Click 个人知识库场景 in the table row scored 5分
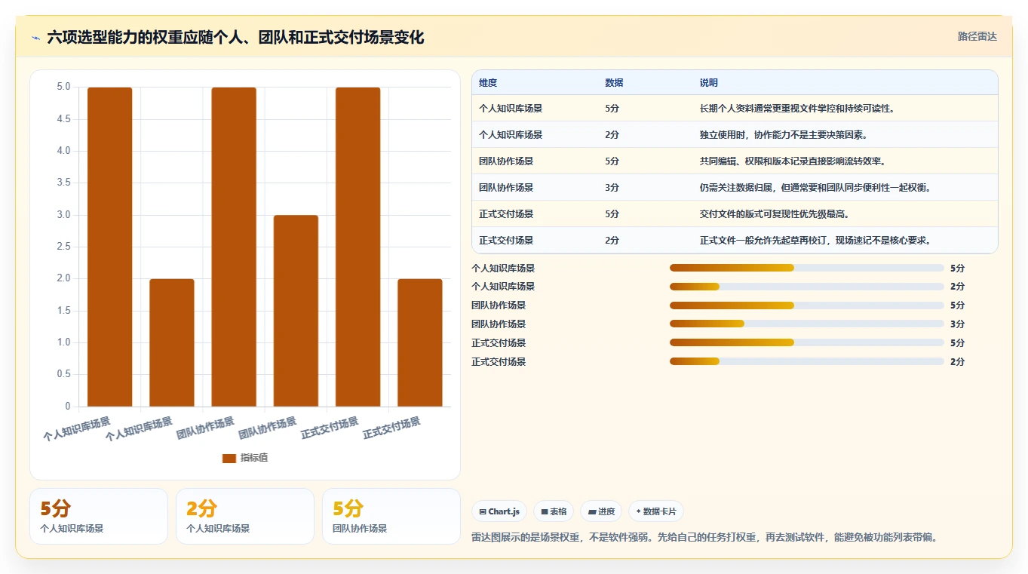The image size is (1028, 574). [x=511, y=109]
